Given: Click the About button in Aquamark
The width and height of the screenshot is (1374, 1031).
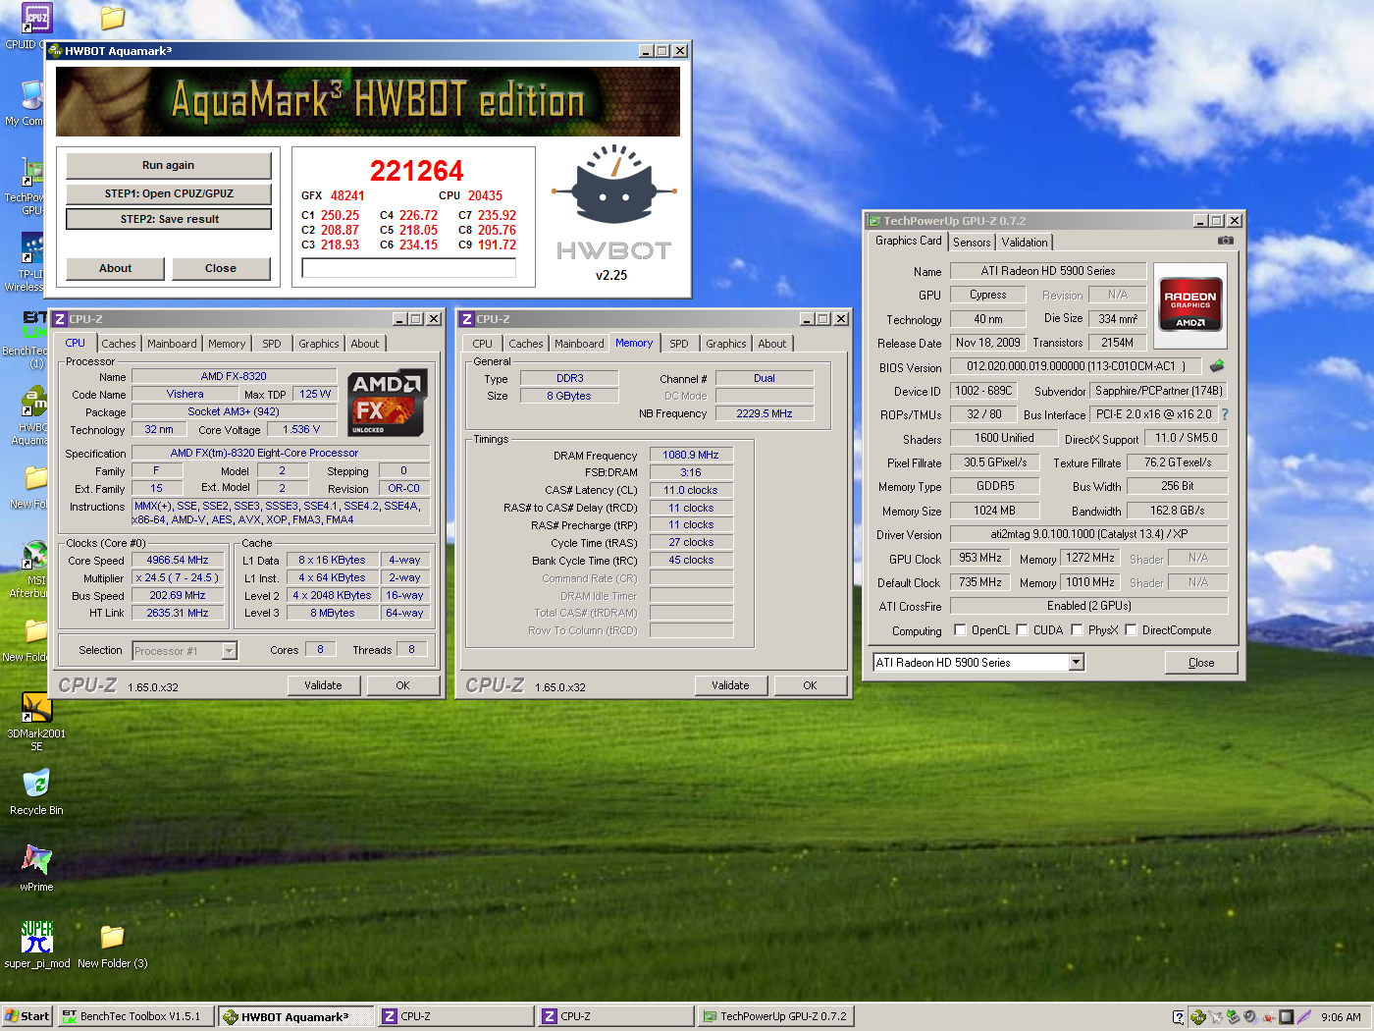Looking at the screenshot, I should [x=115, y=268].
